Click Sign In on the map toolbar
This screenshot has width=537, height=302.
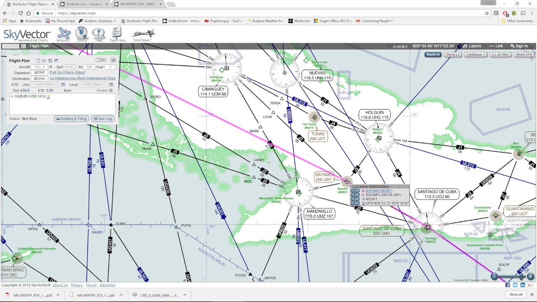coord(519,46)
